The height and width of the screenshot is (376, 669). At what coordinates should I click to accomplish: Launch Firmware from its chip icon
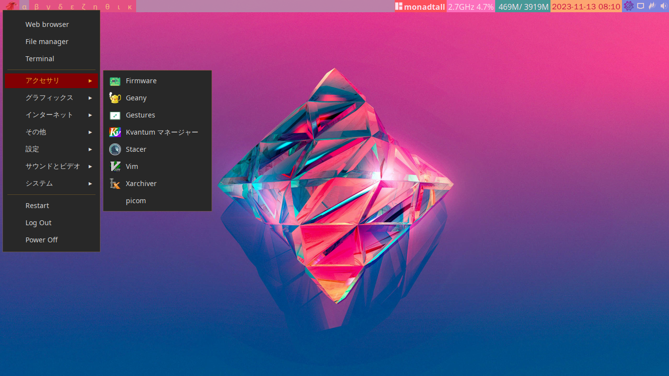[x=115, y=81]
